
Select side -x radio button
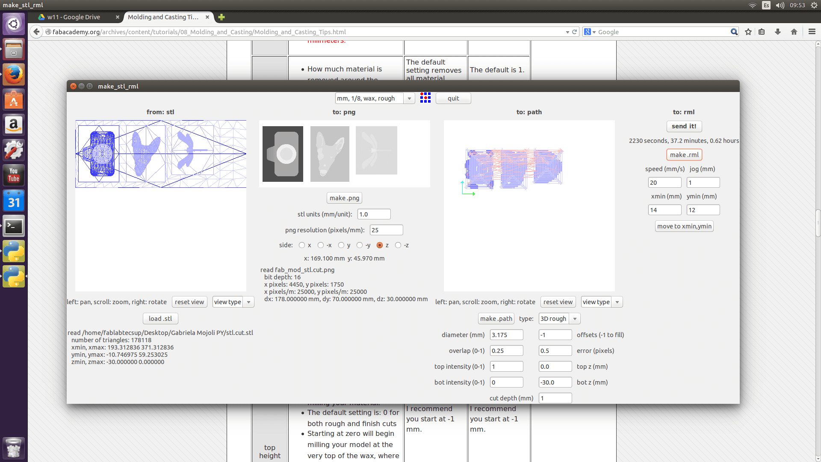click(321, 245)
